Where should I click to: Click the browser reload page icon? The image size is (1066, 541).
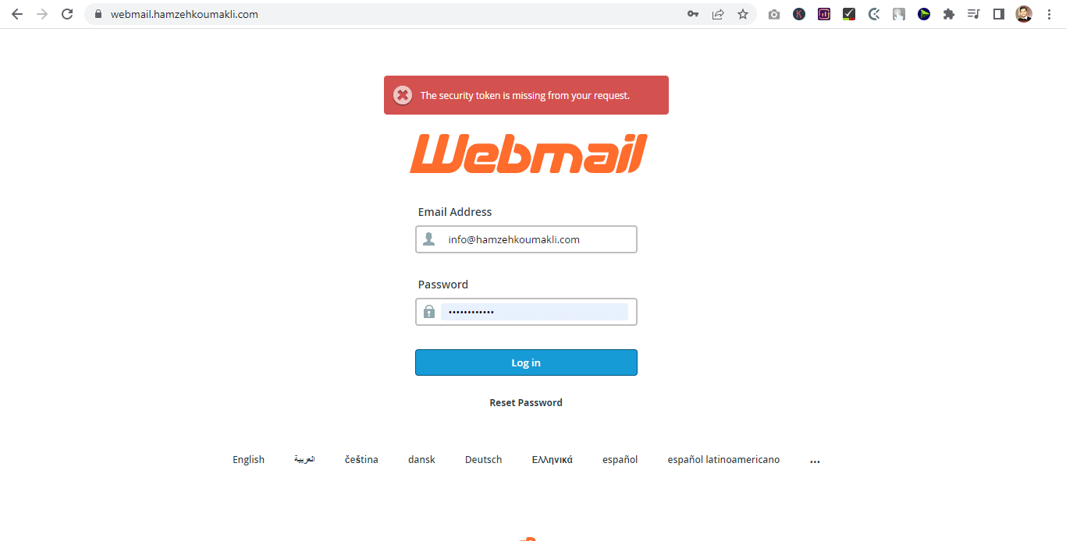tap(67, 14)
